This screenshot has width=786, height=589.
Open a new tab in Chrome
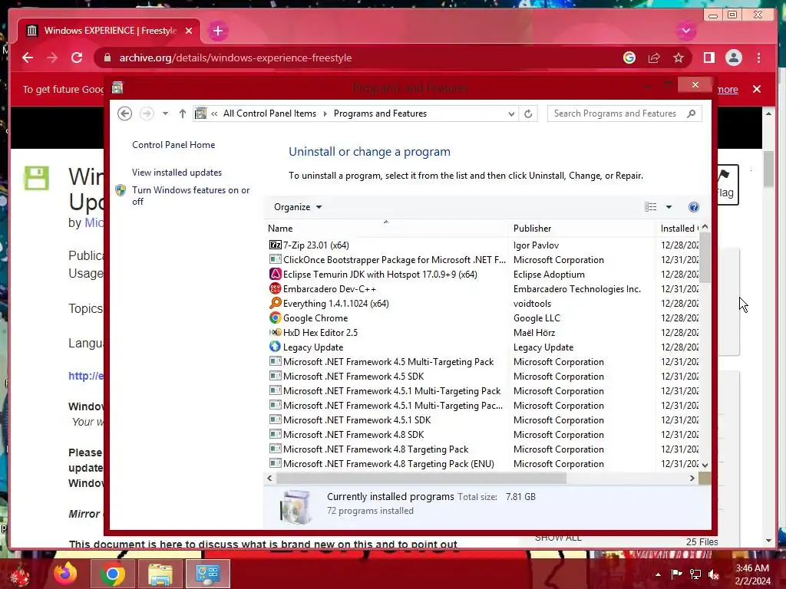[x=217, y=31]
